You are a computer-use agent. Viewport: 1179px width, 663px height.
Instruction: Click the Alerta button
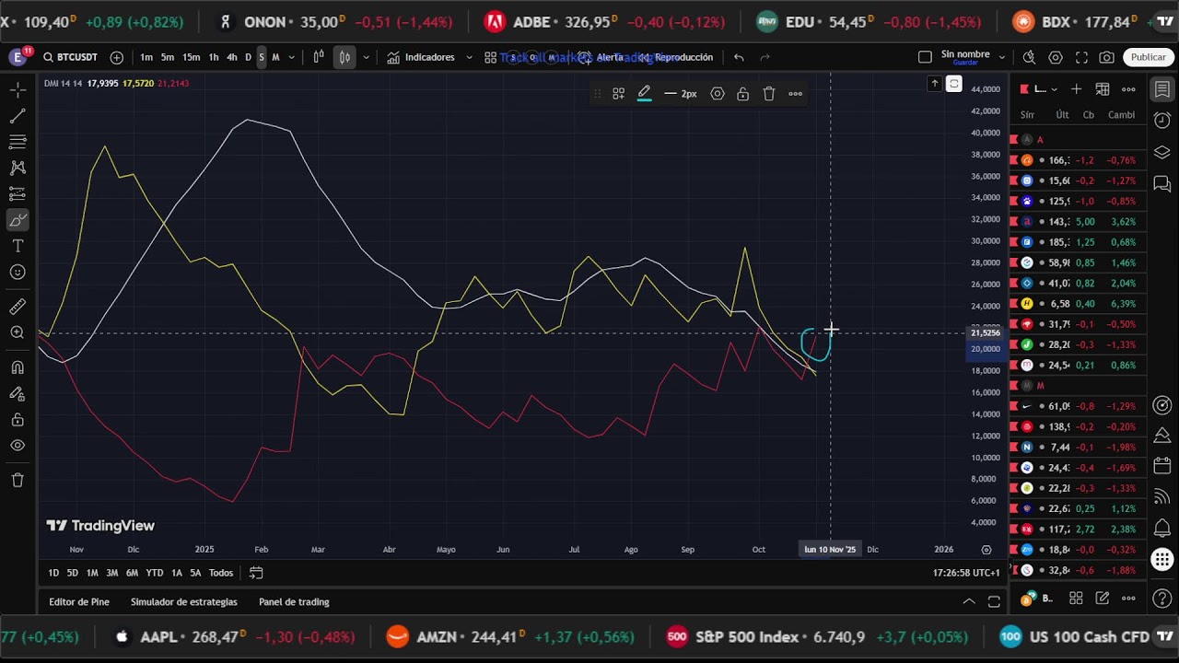(601, 57)
